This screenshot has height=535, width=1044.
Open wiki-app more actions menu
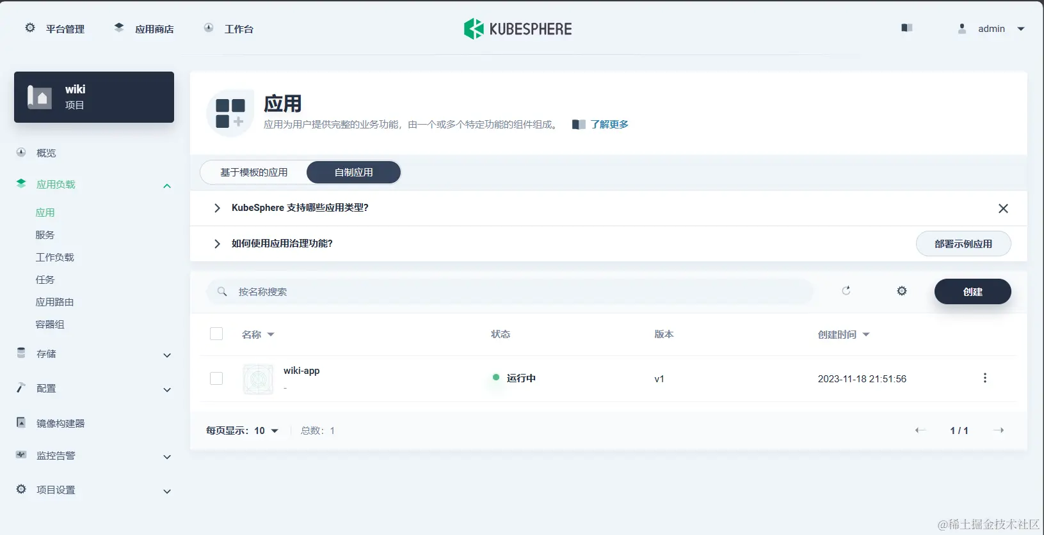(984, 378)
